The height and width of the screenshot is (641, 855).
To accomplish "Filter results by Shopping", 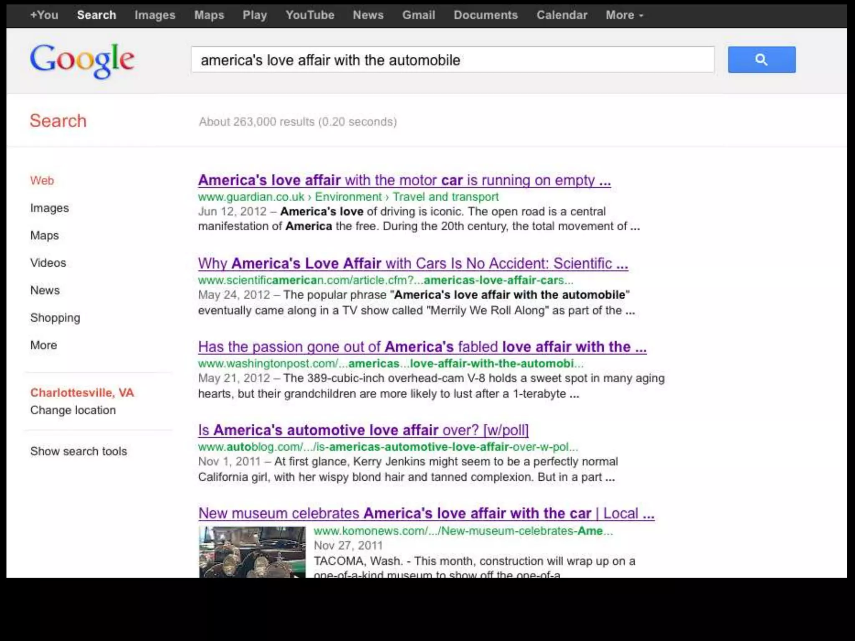I will [x=55, y=318].
